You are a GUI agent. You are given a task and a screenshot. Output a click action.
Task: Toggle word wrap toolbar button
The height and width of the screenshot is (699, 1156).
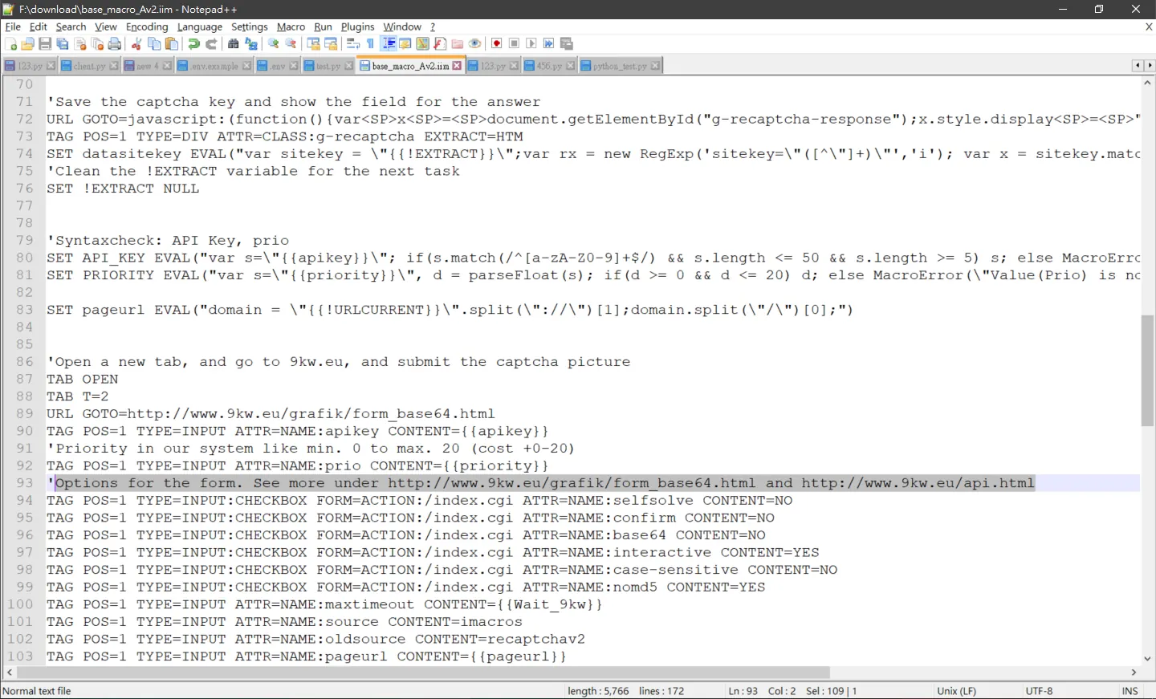point(353,44)
